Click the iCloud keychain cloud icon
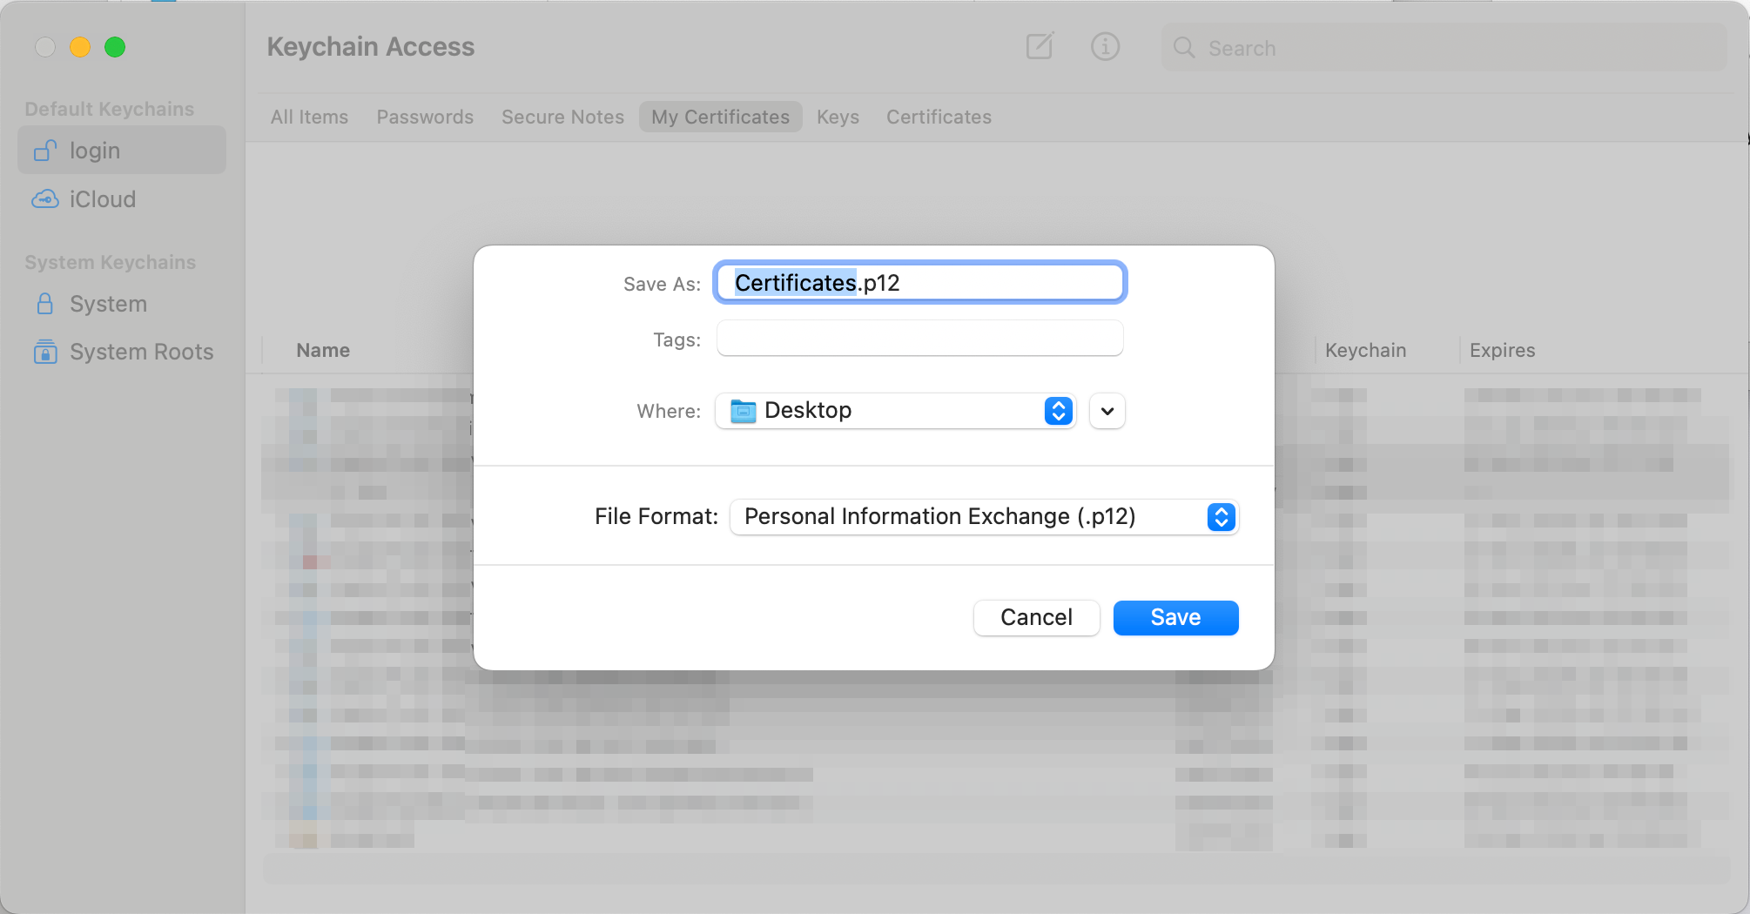Screen dimensions: 1750x914 (45, 199)
